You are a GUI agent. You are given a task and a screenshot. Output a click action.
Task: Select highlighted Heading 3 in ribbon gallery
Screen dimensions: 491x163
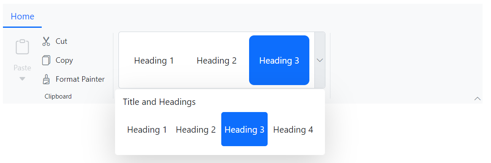(x=279, y=60)
